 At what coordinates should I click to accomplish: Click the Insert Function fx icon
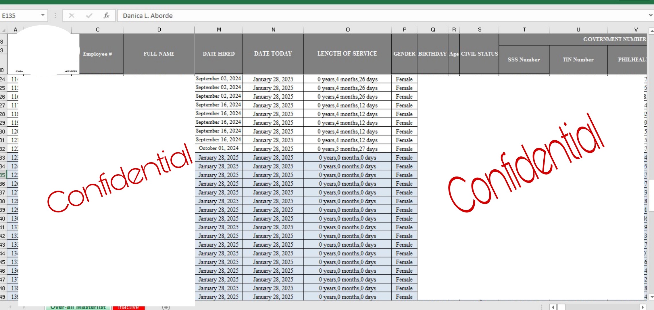106,15
